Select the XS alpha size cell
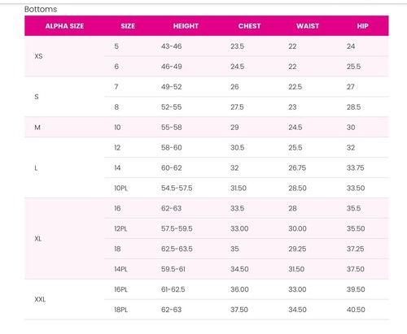Viewport: 407px width, 334px height. tap(38, 56)
